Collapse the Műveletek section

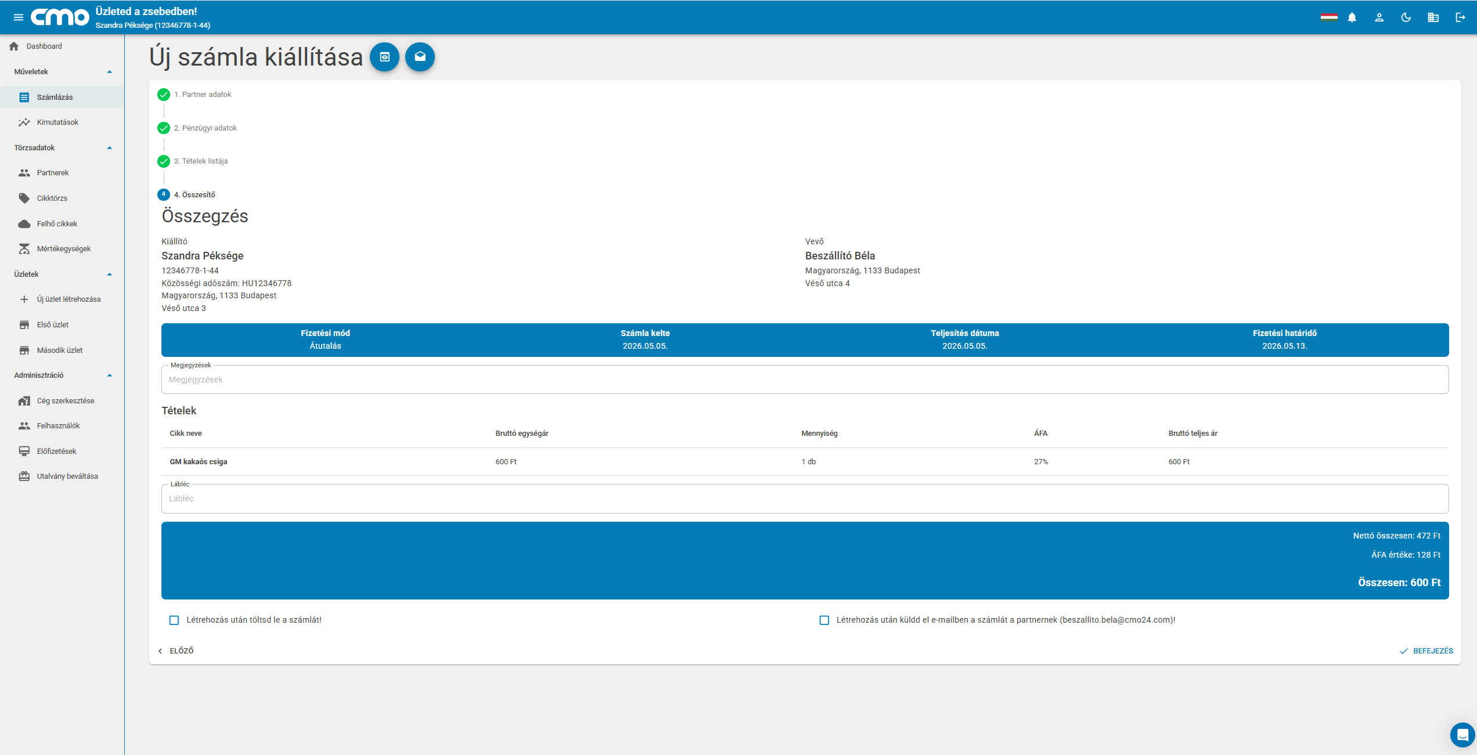coord(62,72)
